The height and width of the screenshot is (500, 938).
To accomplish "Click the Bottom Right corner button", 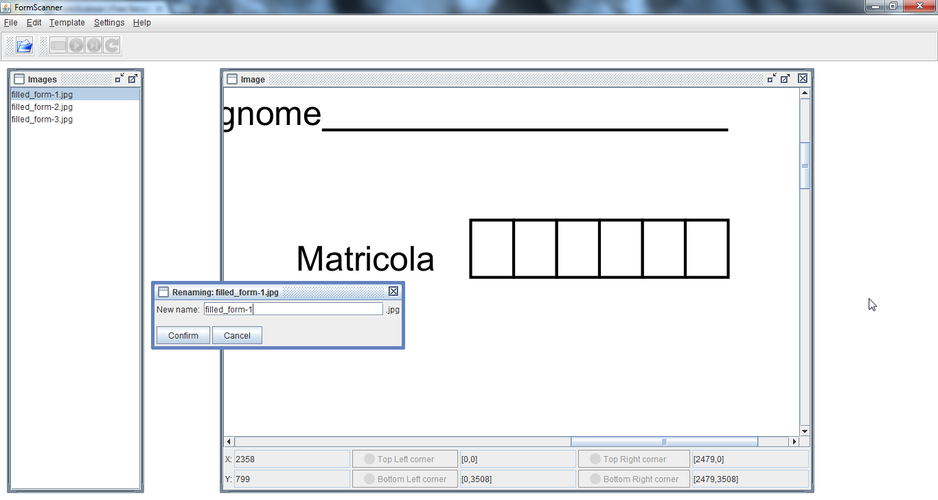I will pos(634,479).
